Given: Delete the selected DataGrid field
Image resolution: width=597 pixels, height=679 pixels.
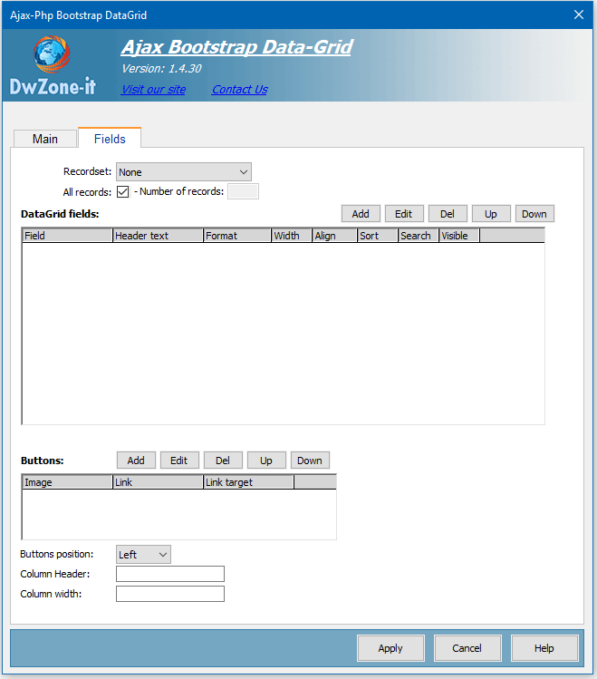Looking at the screenshot, I should tap(448, 214).
